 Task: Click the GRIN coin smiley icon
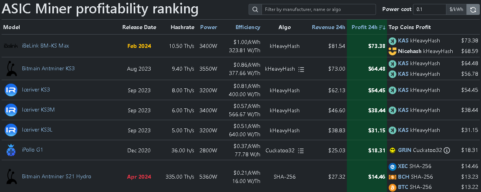click(392, 150)
